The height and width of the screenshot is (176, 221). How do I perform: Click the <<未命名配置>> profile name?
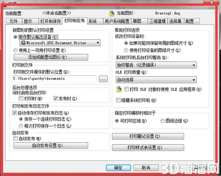click(57, 13)
